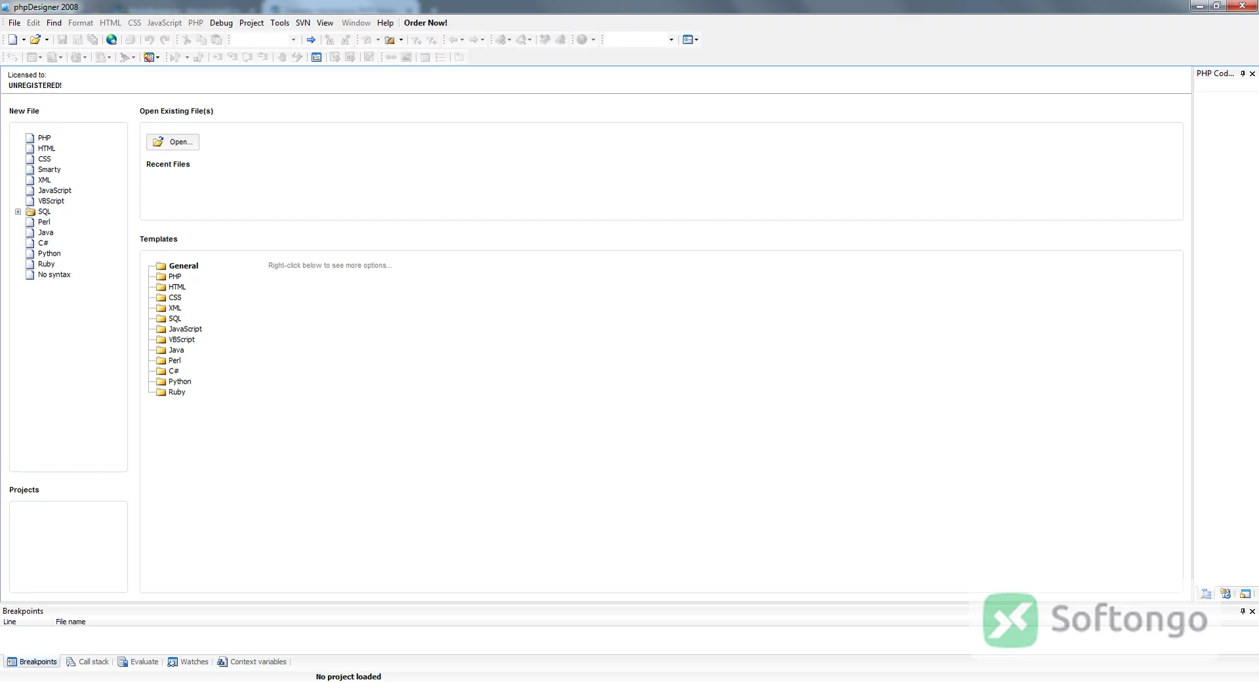Click the Open folder toolbar icon
This screenshot has height=682, width=1259.
click(35, 40)
